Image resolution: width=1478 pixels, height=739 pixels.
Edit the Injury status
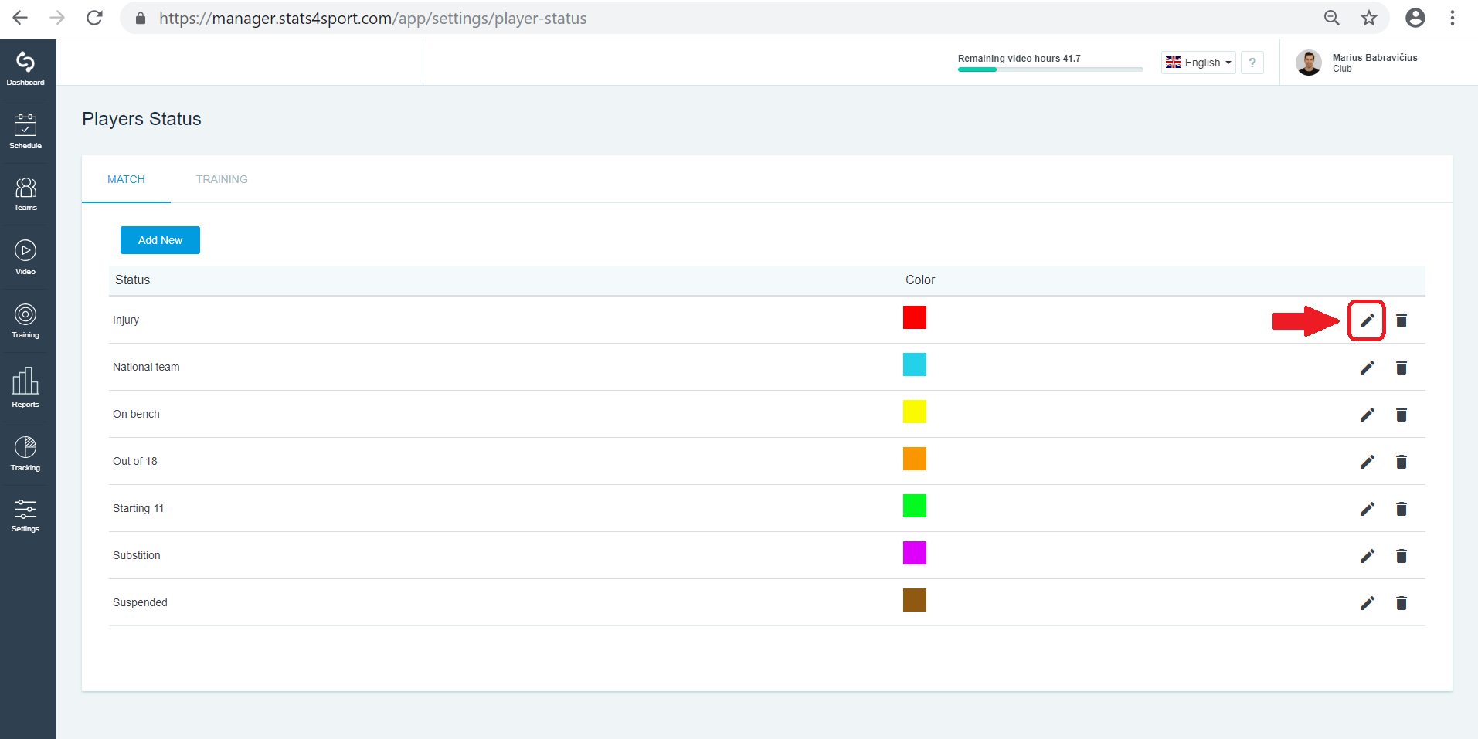pyautogui.click(x=1367, y=320)
